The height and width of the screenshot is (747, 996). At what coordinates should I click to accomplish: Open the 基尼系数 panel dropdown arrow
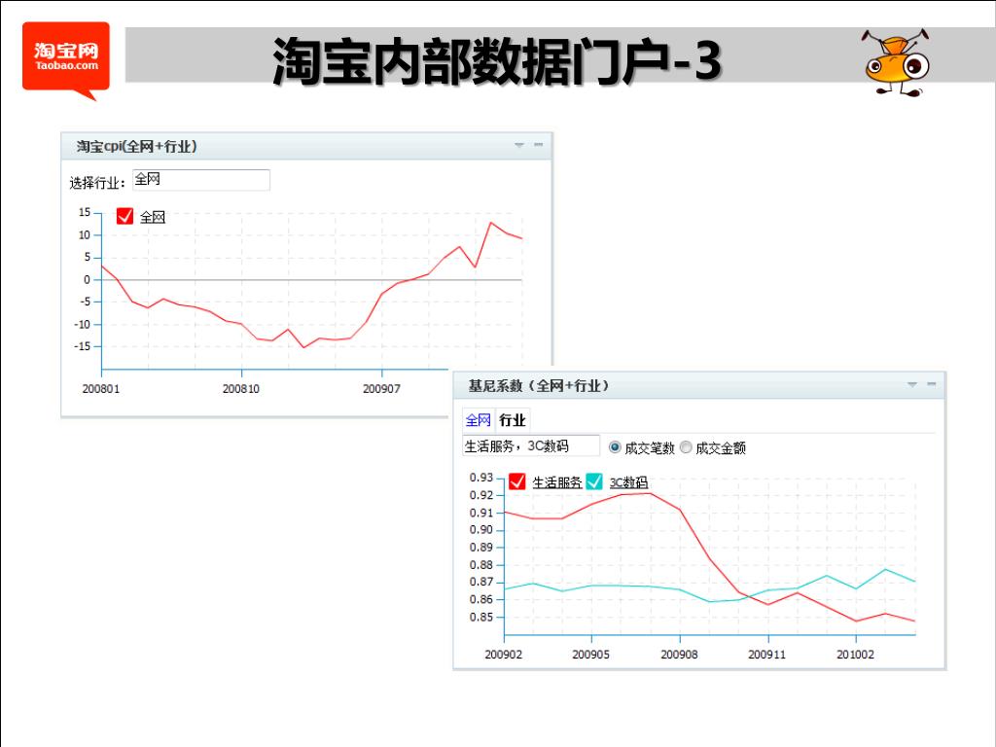912,384
